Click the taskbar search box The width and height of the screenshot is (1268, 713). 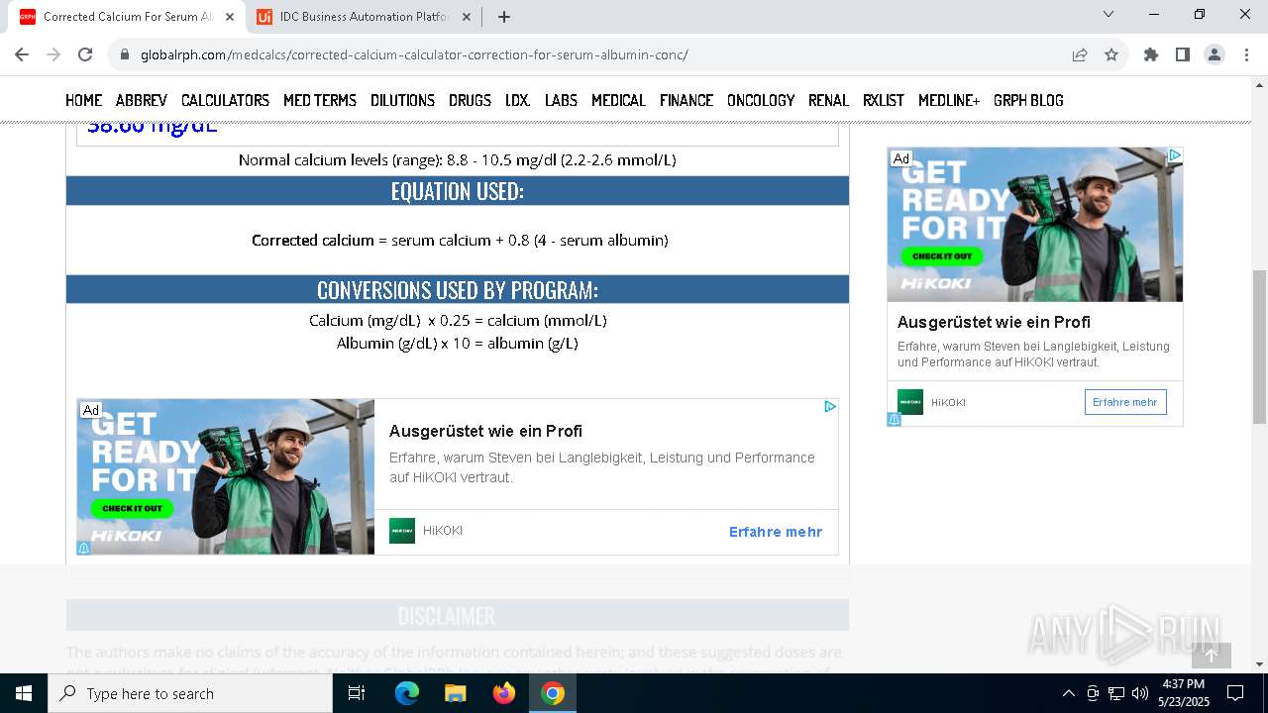coord(190,693)
